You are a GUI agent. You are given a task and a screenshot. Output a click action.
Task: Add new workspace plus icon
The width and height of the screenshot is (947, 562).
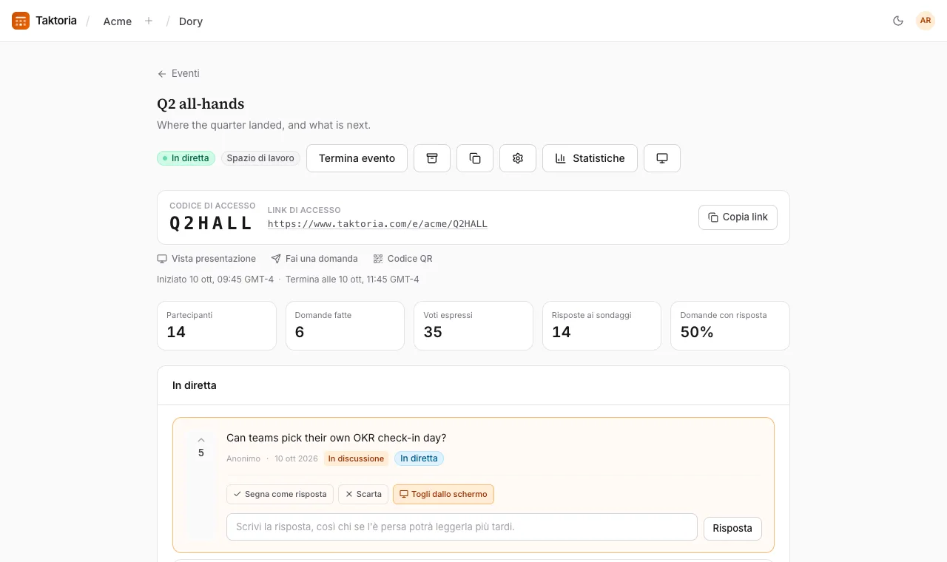149,21
